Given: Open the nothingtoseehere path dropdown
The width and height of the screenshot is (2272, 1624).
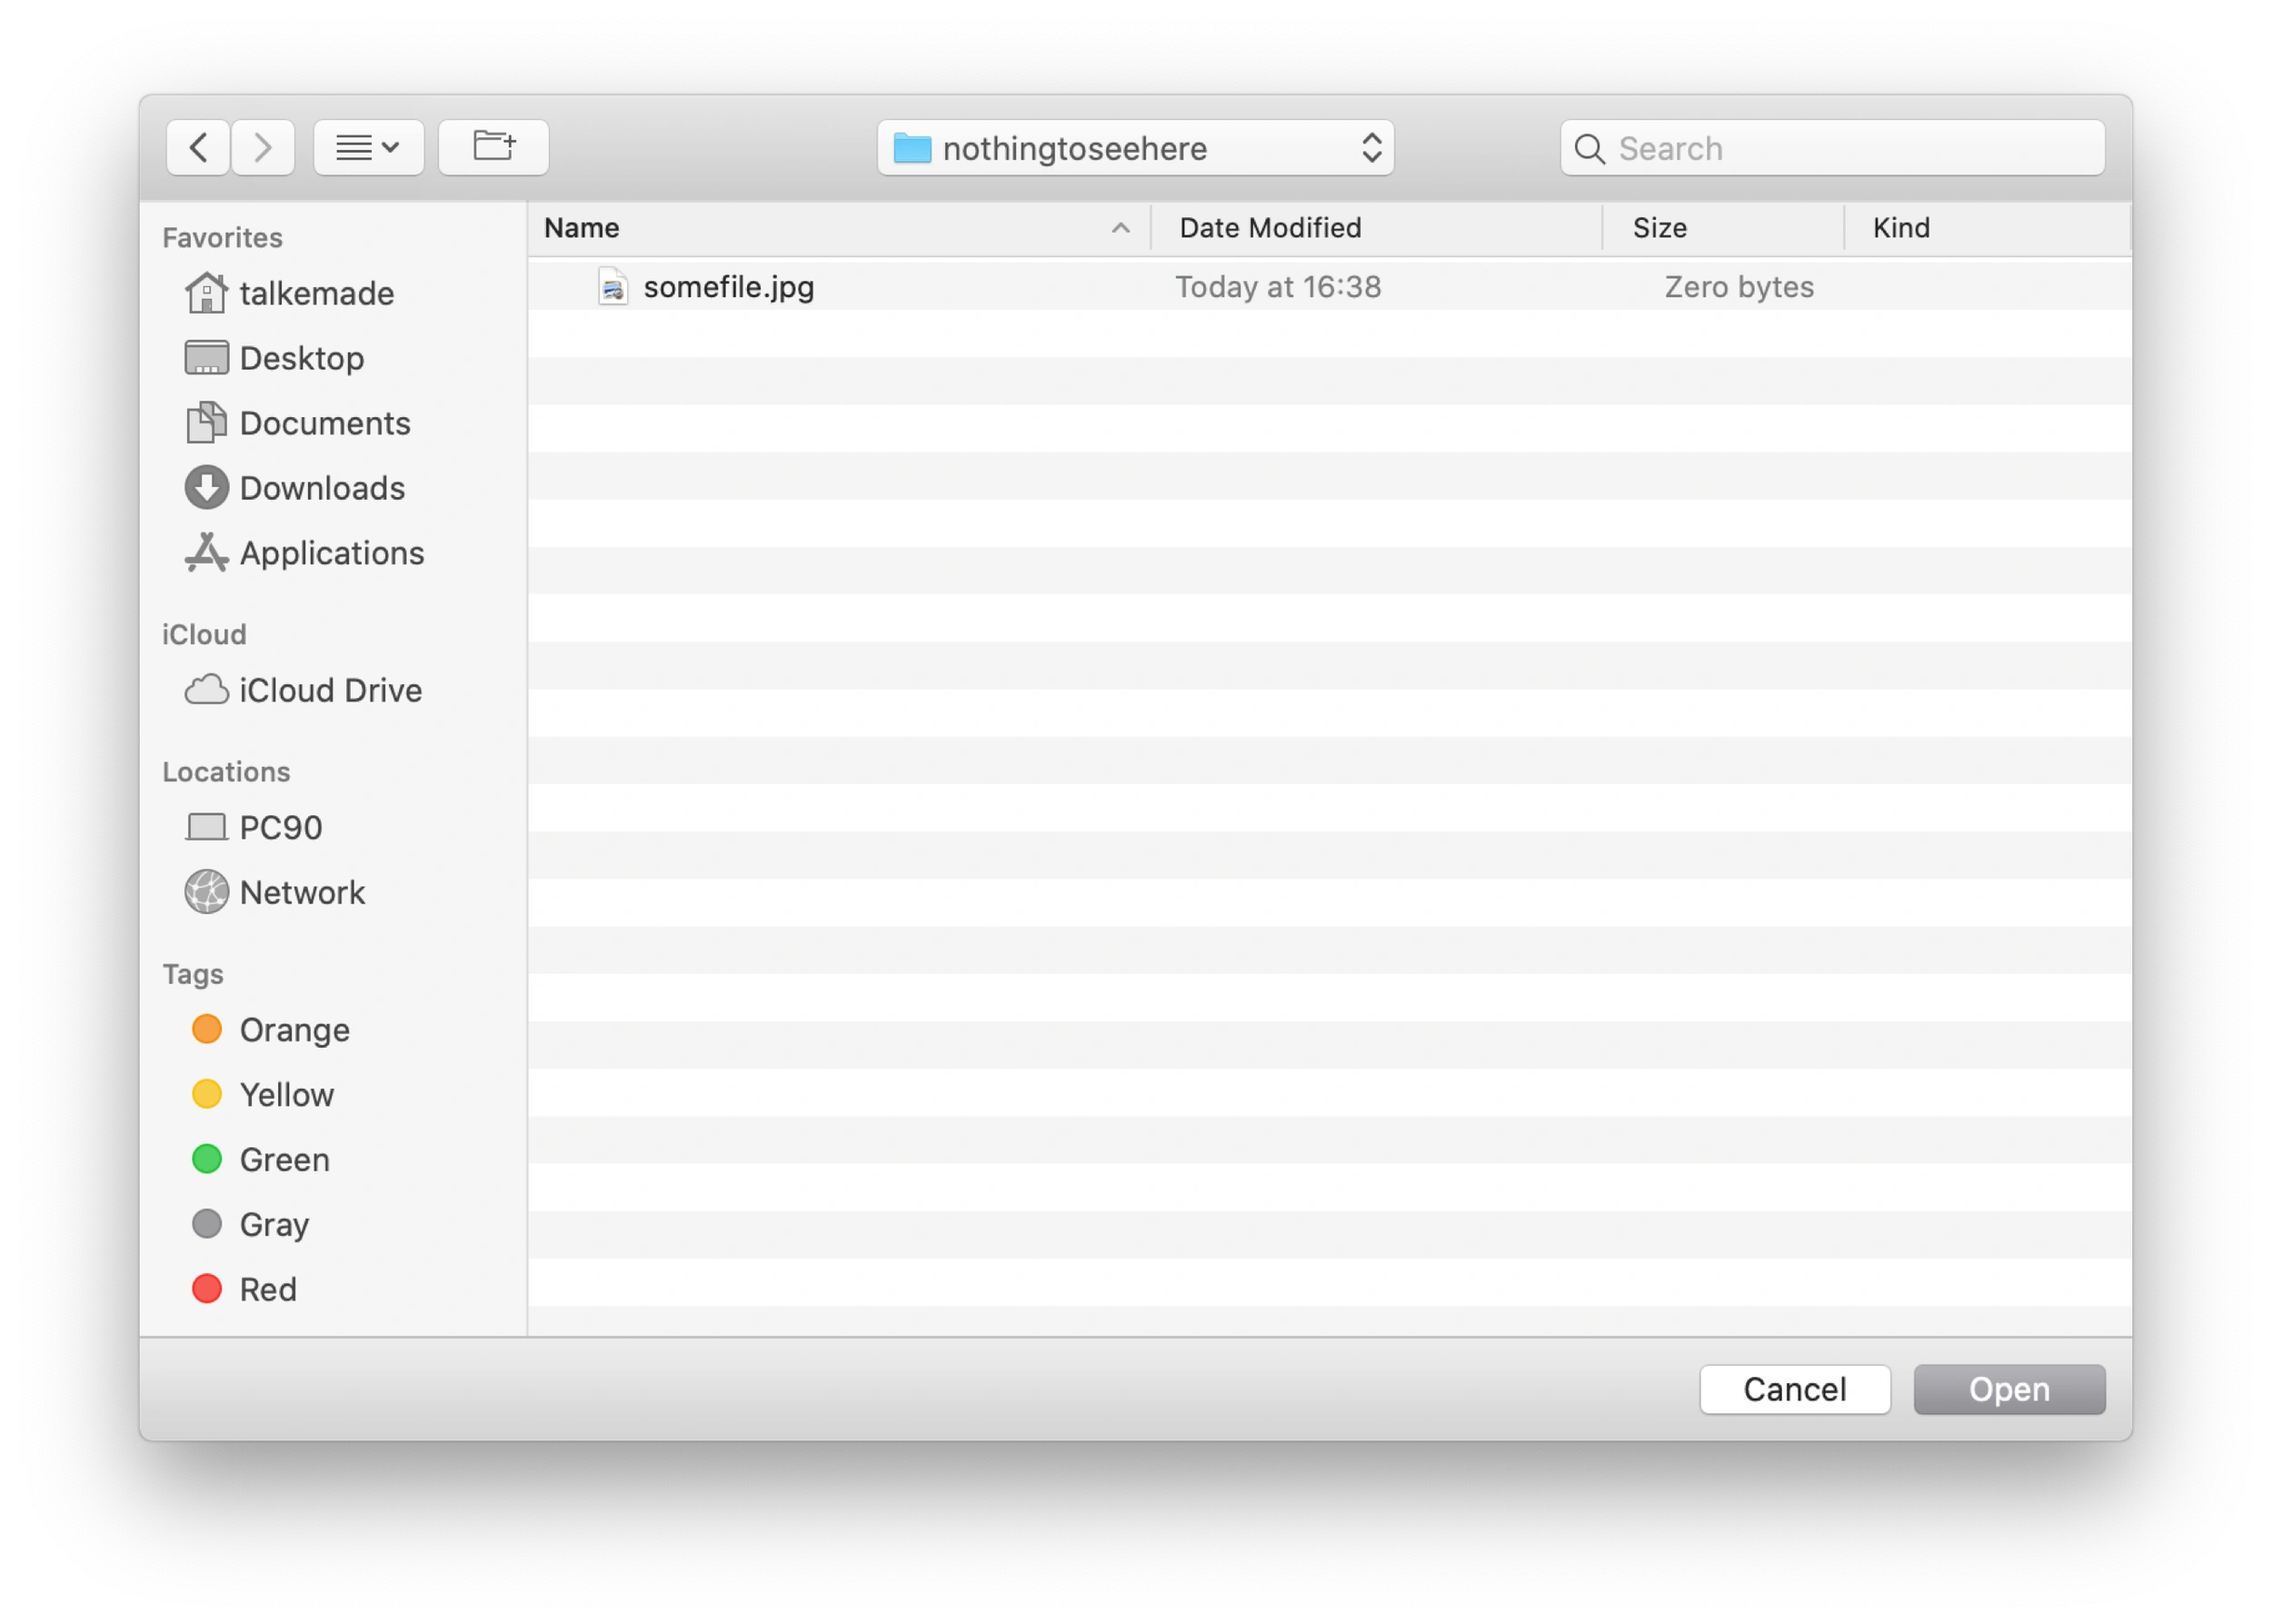Looking at the screenshot, I should 1136,147.
